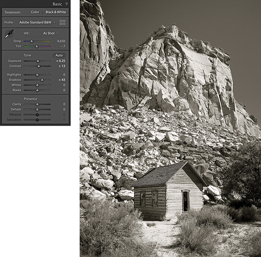Click the Whites slider handle
The width and height of the screenshot is (261, 257).
pyautogui.click(x=37, y=85)
